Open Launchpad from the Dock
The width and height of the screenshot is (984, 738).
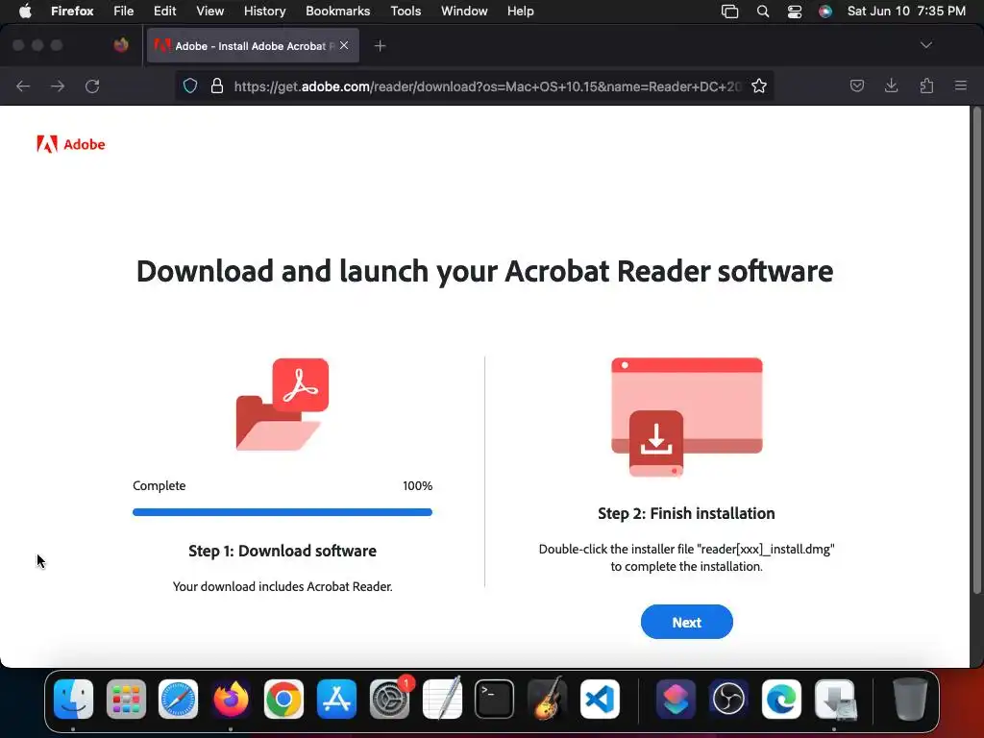click(126, 700)
